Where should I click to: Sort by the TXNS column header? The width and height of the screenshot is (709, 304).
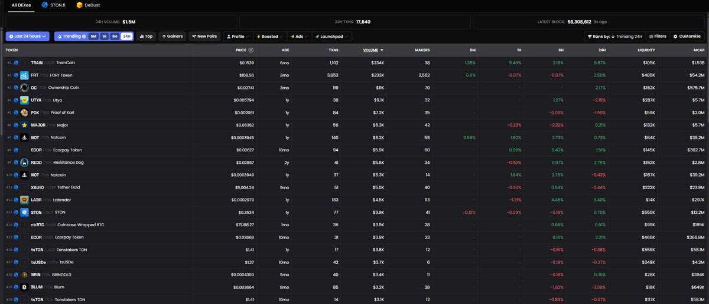click(333, 50)
